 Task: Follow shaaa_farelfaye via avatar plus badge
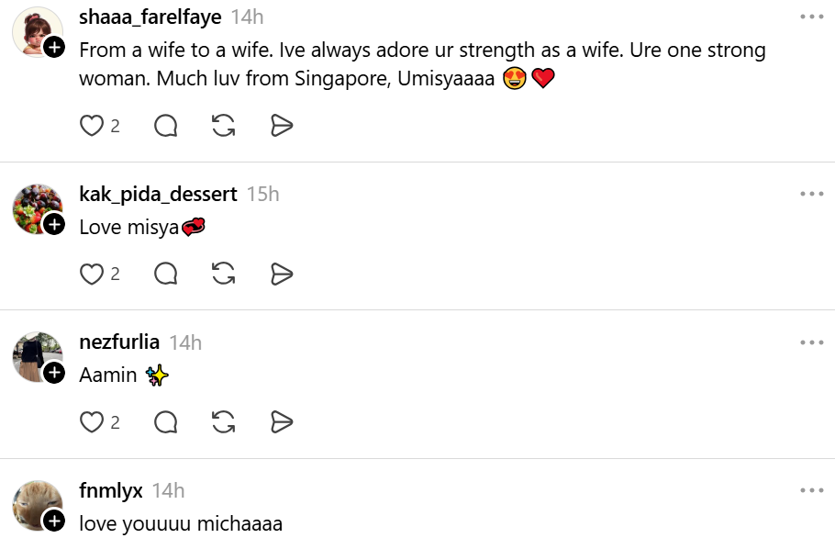pyautogui.click(x=54, y=48)
